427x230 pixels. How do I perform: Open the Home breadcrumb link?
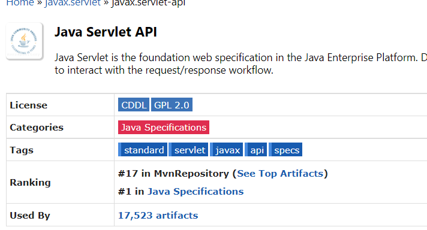coord(20,3)
